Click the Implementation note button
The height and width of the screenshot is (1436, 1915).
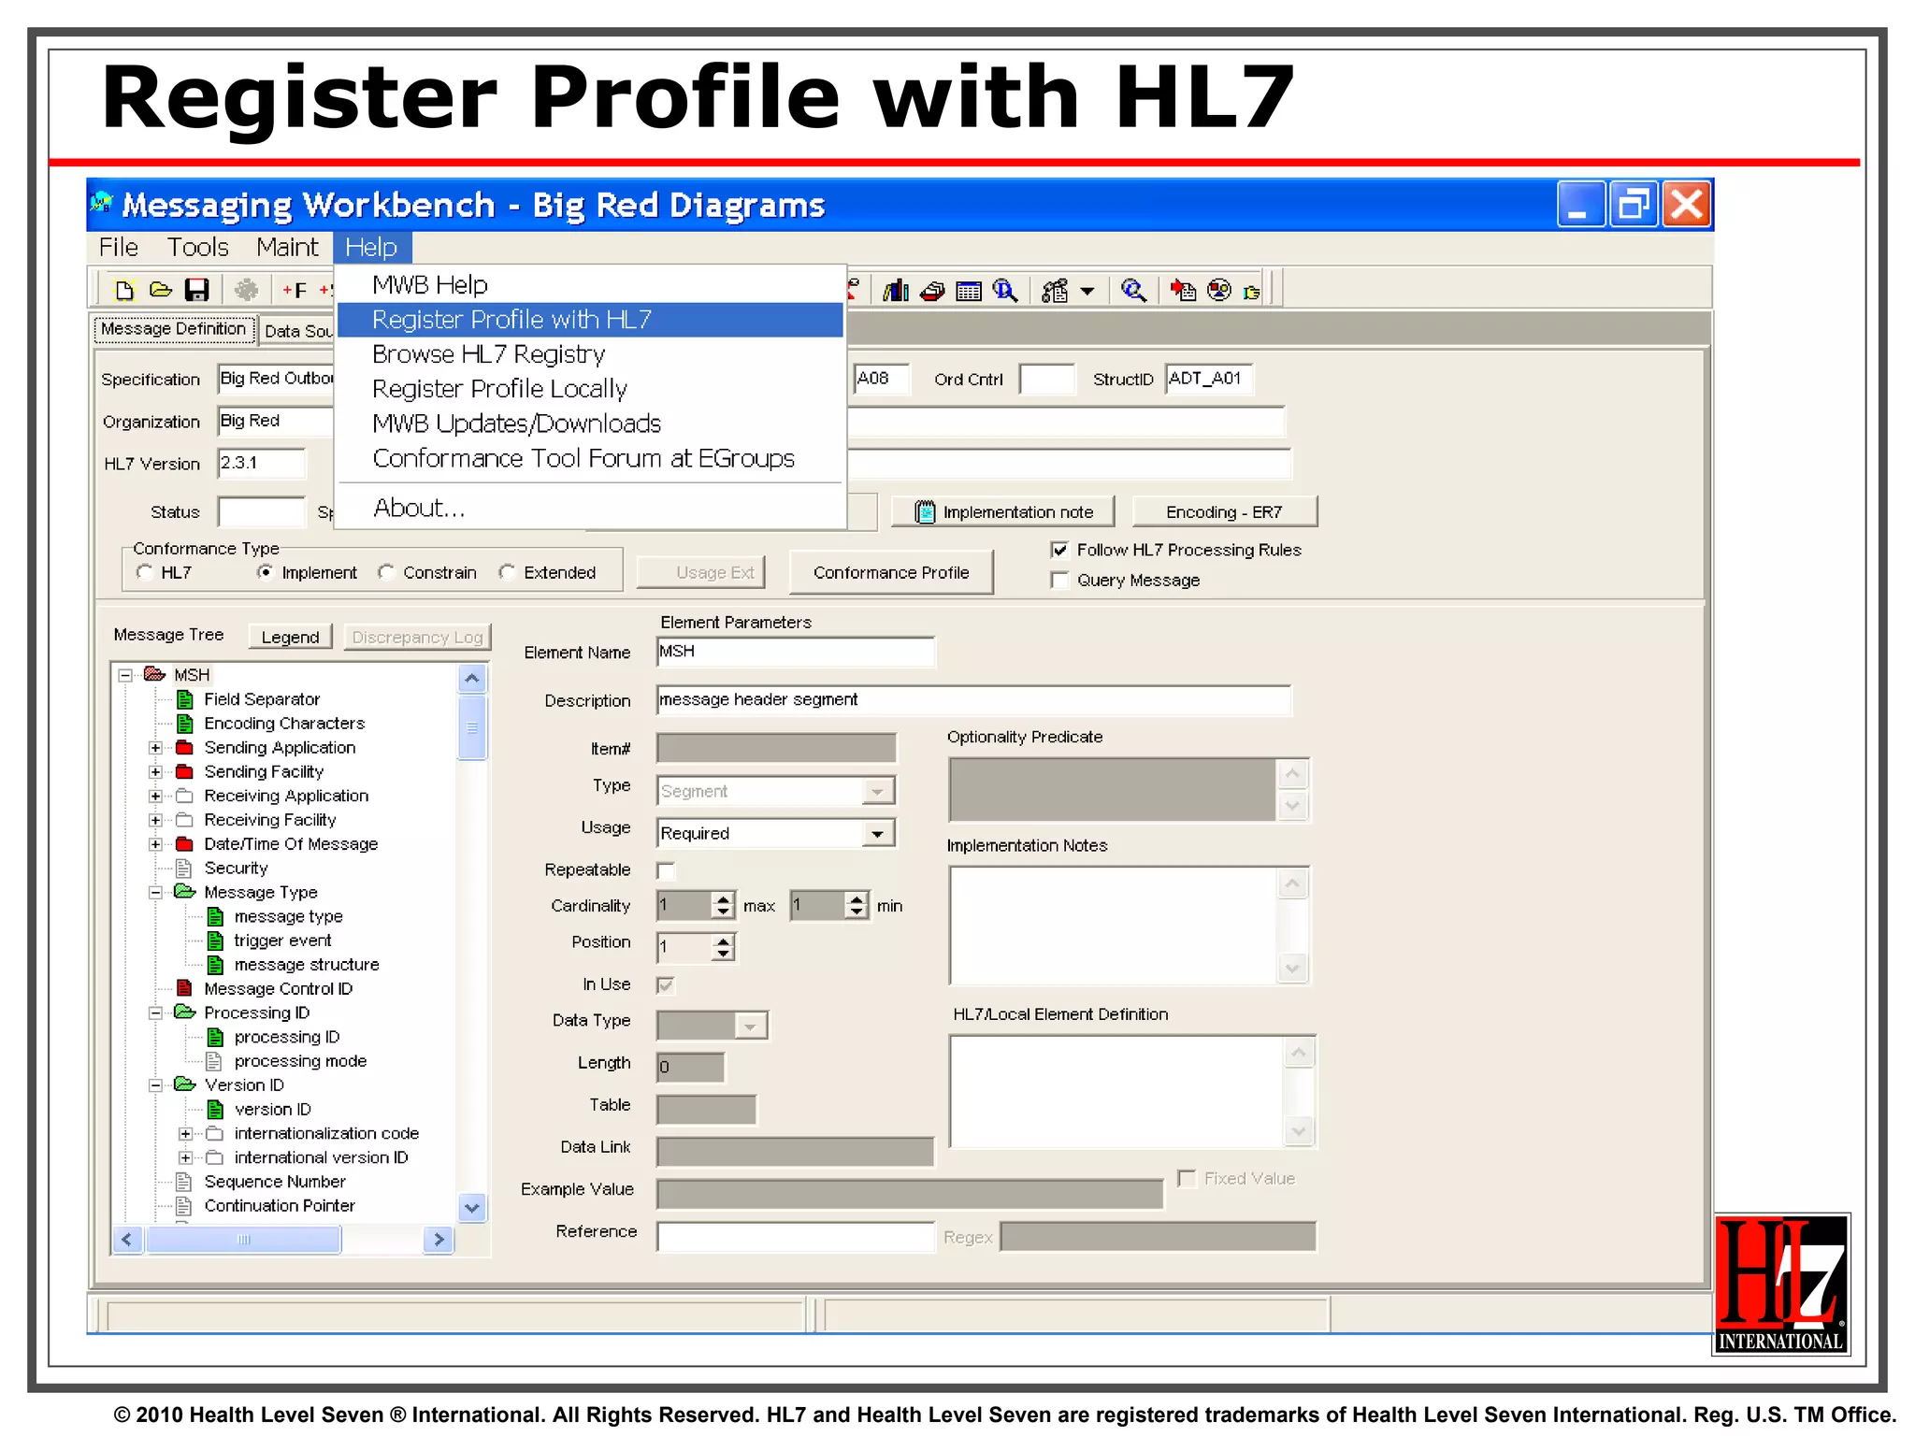1002,512
